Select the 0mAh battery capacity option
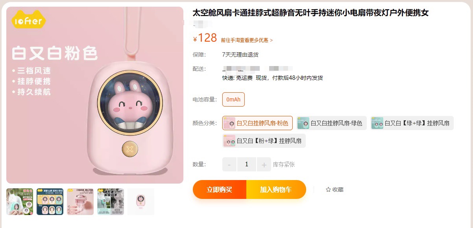473x228 pixels. 233,99
